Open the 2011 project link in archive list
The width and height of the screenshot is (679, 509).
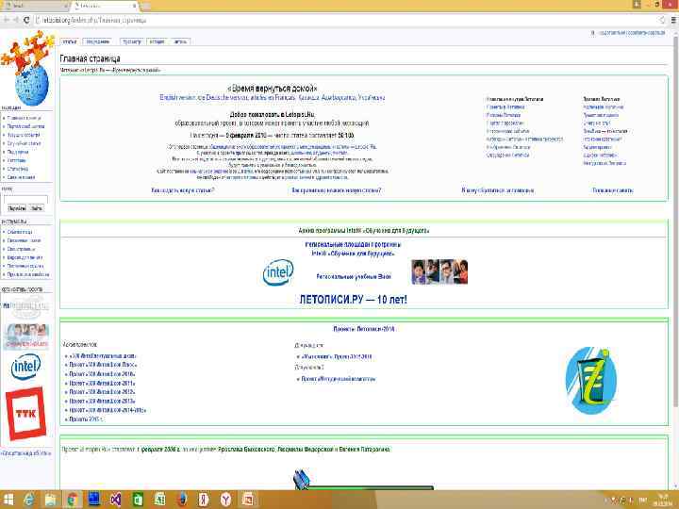102,383
